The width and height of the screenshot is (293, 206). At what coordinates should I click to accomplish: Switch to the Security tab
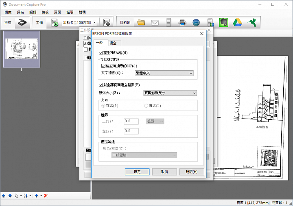tap(114, 43)
